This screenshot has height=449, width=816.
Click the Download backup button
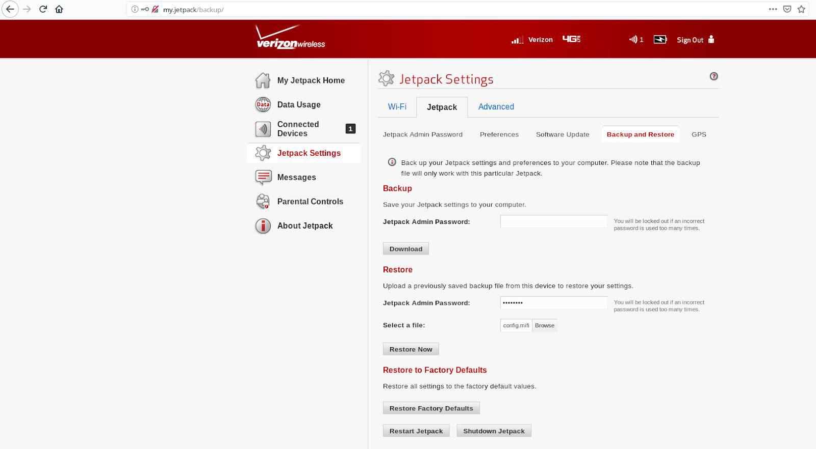tap(406, 248)
